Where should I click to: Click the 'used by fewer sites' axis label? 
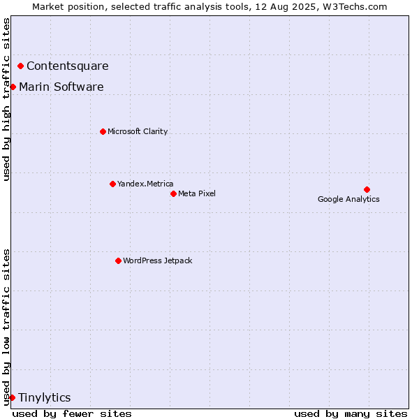(72, 414)
